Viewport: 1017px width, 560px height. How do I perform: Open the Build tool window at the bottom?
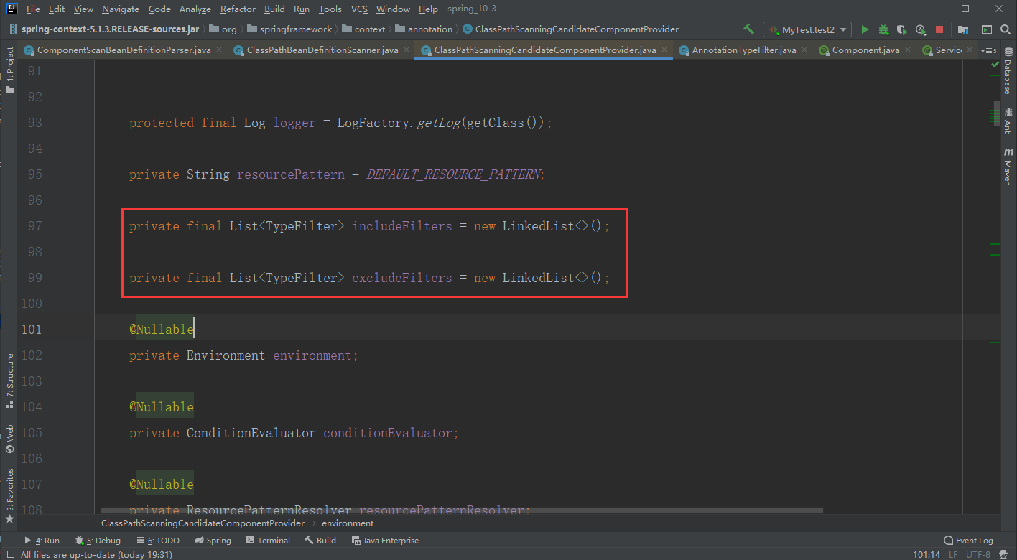tap(320, 541)
